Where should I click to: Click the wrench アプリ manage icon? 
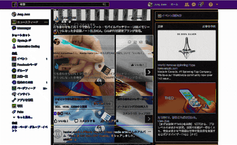click(14, 100)
